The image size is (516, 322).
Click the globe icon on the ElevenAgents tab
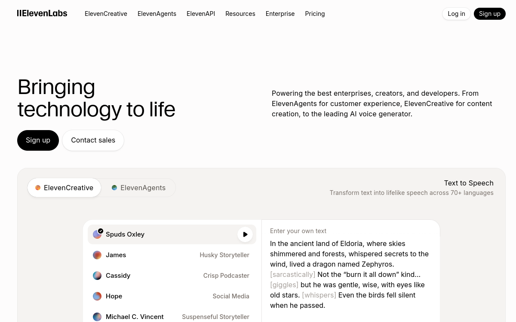[x=114, y=188]
